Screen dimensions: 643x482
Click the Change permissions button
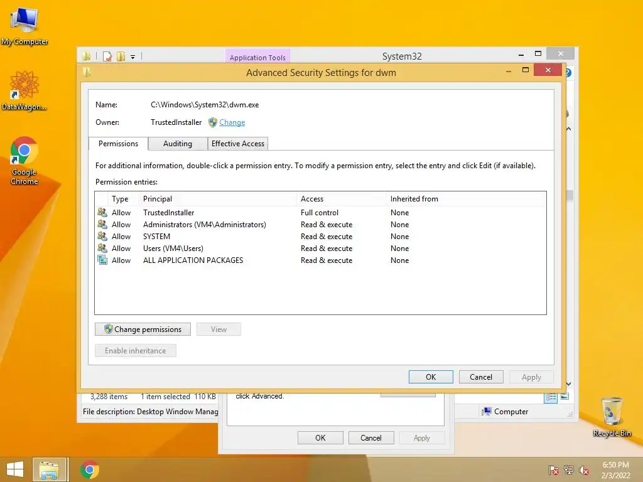coord(143,329)
